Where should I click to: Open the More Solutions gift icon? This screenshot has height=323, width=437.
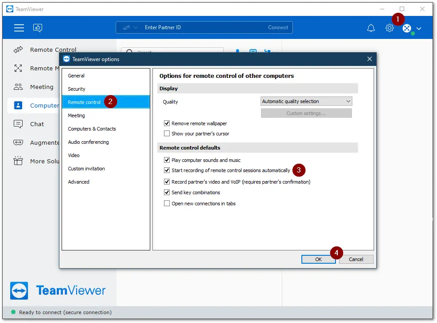click(x=18, y=161)
